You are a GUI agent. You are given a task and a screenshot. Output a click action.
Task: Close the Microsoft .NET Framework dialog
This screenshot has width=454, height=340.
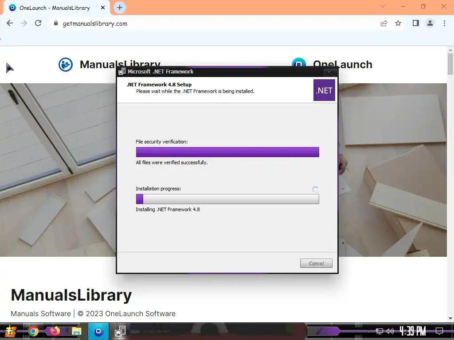329,72
